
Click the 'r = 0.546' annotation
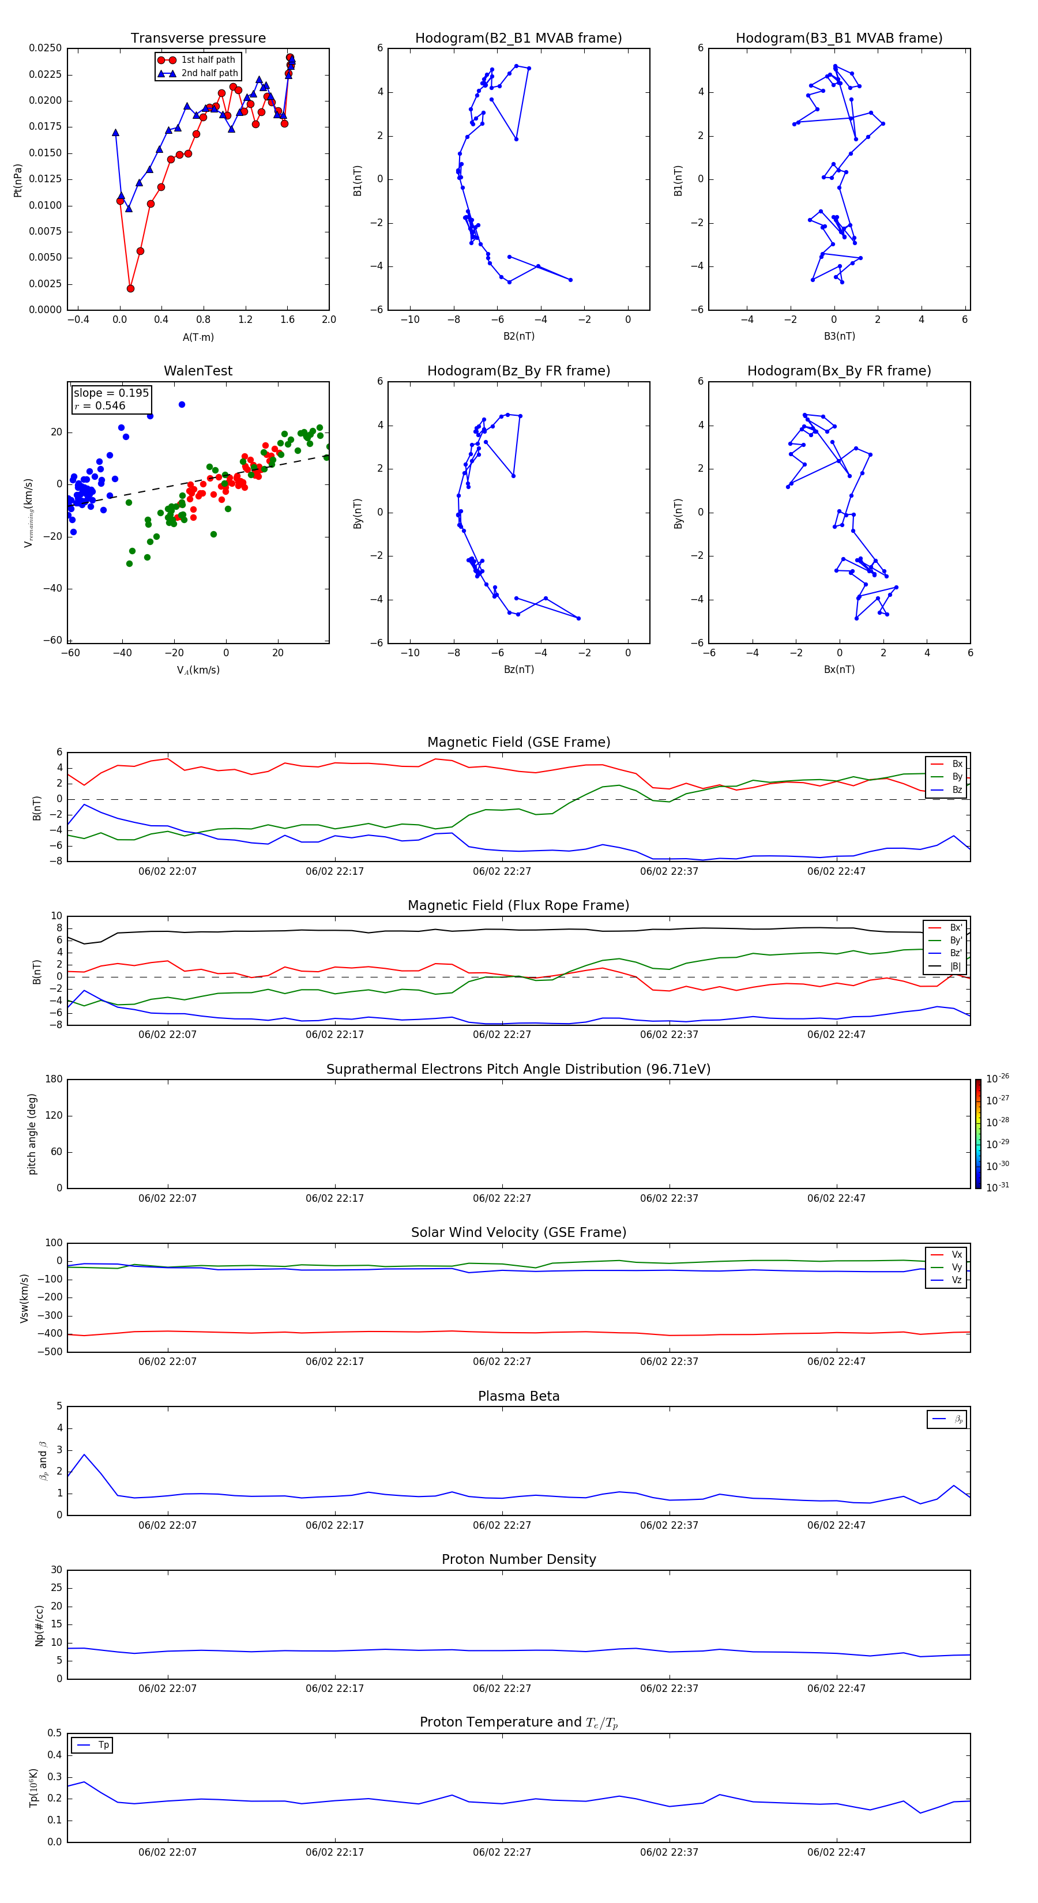click(x=100, y=405)
